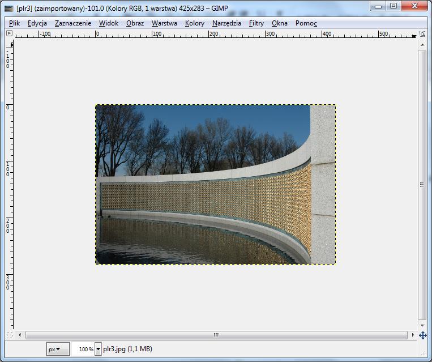Open the Plik menu
Viewport: 432px width, 362px height.
14,23
